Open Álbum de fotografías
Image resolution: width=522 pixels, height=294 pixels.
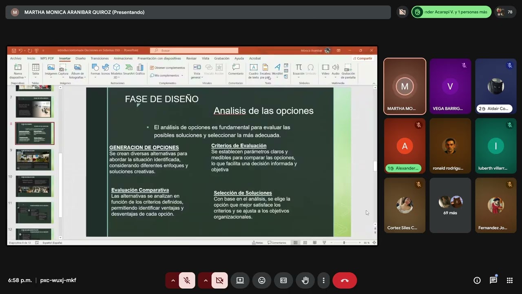pyautogui.click(x=77, y=71)
